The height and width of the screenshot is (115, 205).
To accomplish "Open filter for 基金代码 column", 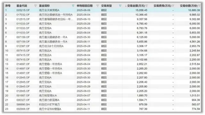I will (x=35, y=6).
